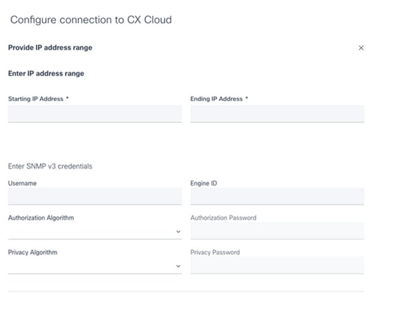
Task: Click the 'Configure connection to CX Cloud' title
Action: click(91, 20)
